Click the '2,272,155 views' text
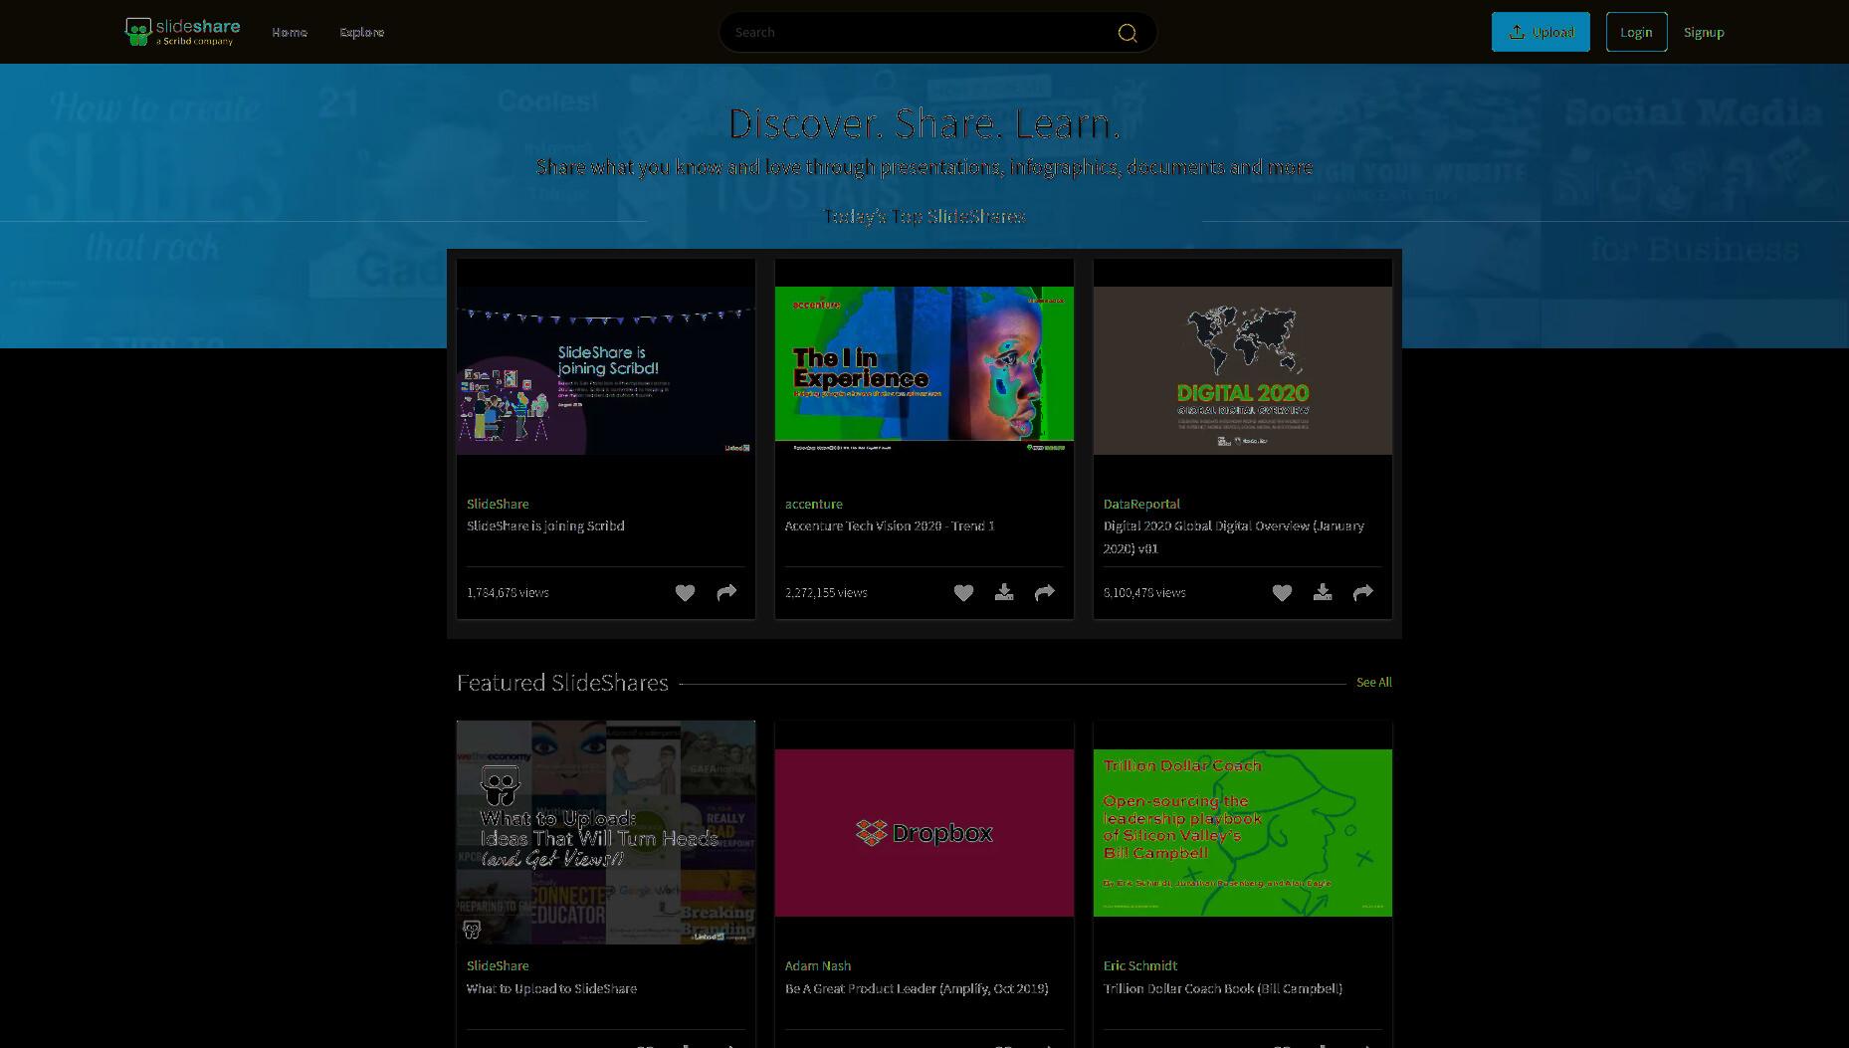The height and width of the screenshot is (1048, 1849). (x=826, y=593)
